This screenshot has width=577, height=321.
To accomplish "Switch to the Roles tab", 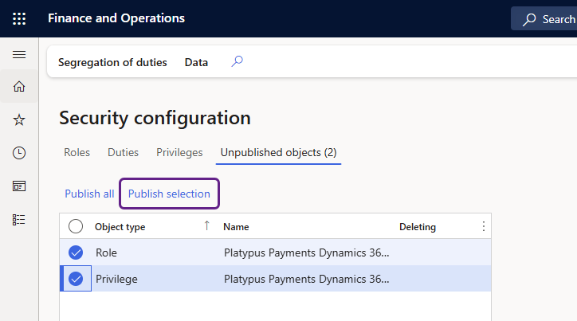I will (x=77, y=152).
